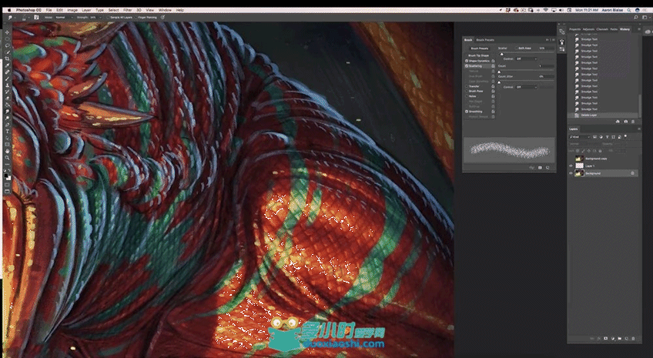Open Mode dropdown in options bar
Viewport: 653px width, 358px height.
(64, 18)
